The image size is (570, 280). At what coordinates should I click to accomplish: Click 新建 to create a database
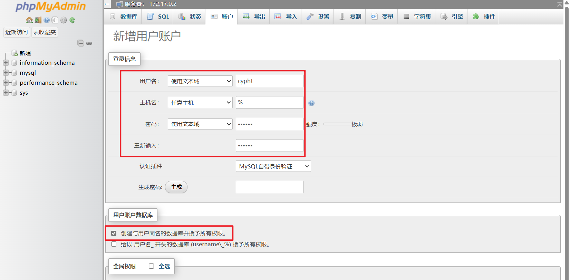(x=26, y=53)
